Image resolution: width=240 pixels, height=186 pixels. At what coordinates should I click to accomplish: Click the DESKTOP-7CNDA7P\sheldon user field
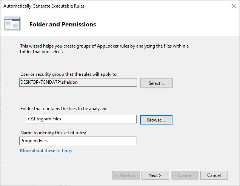point(78,83)
